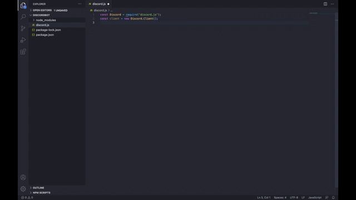
Task: Open package.json in the file tree
Action: (45, 35)
